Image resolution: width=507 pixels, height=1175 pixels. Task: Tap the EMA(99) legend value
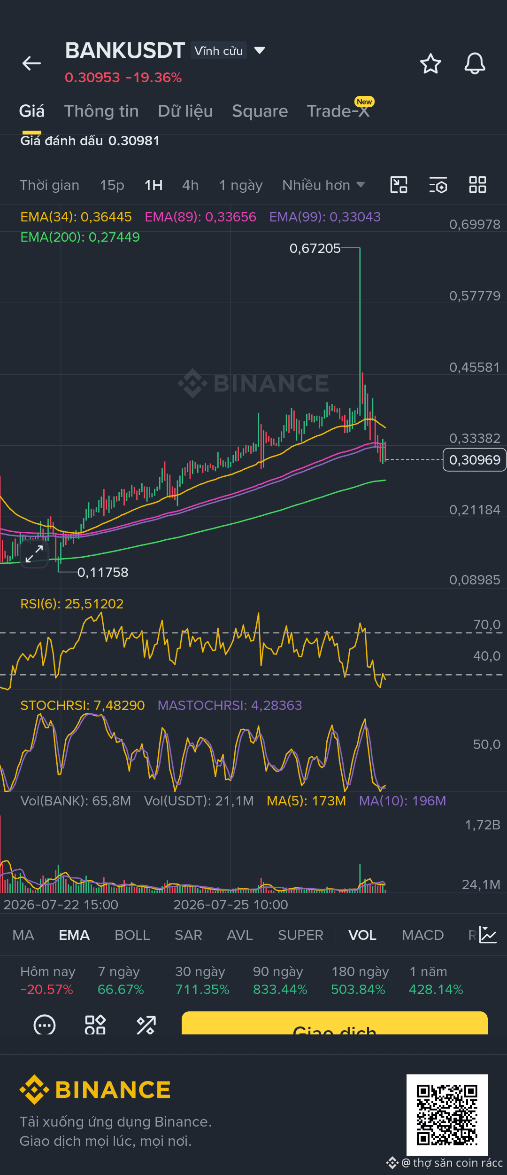click(325, 217)
